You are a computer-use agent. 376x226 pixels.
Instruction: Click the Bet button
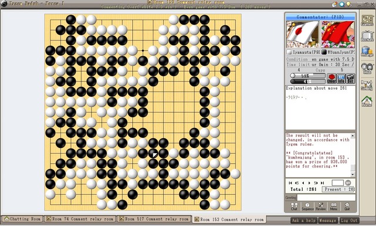click(x=350, y=79)
